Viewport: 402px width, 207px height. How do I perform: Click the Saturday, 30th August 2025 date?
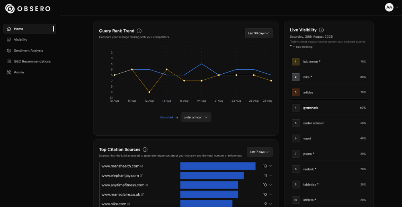[311, 36]
